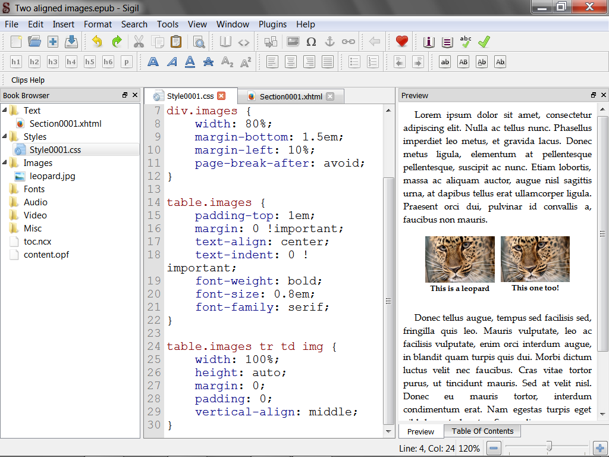This screenshot has width=609, height=457.
Task: Open the Plugins menu
Action: 272,24
